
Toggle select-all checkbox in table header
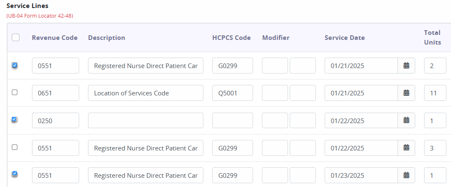coord(16,37)
